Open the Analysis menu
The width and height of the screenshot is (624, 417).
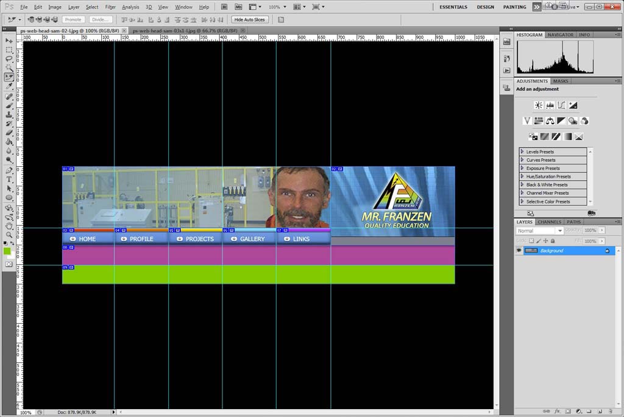pyautogui.click(x=130, y=7)
